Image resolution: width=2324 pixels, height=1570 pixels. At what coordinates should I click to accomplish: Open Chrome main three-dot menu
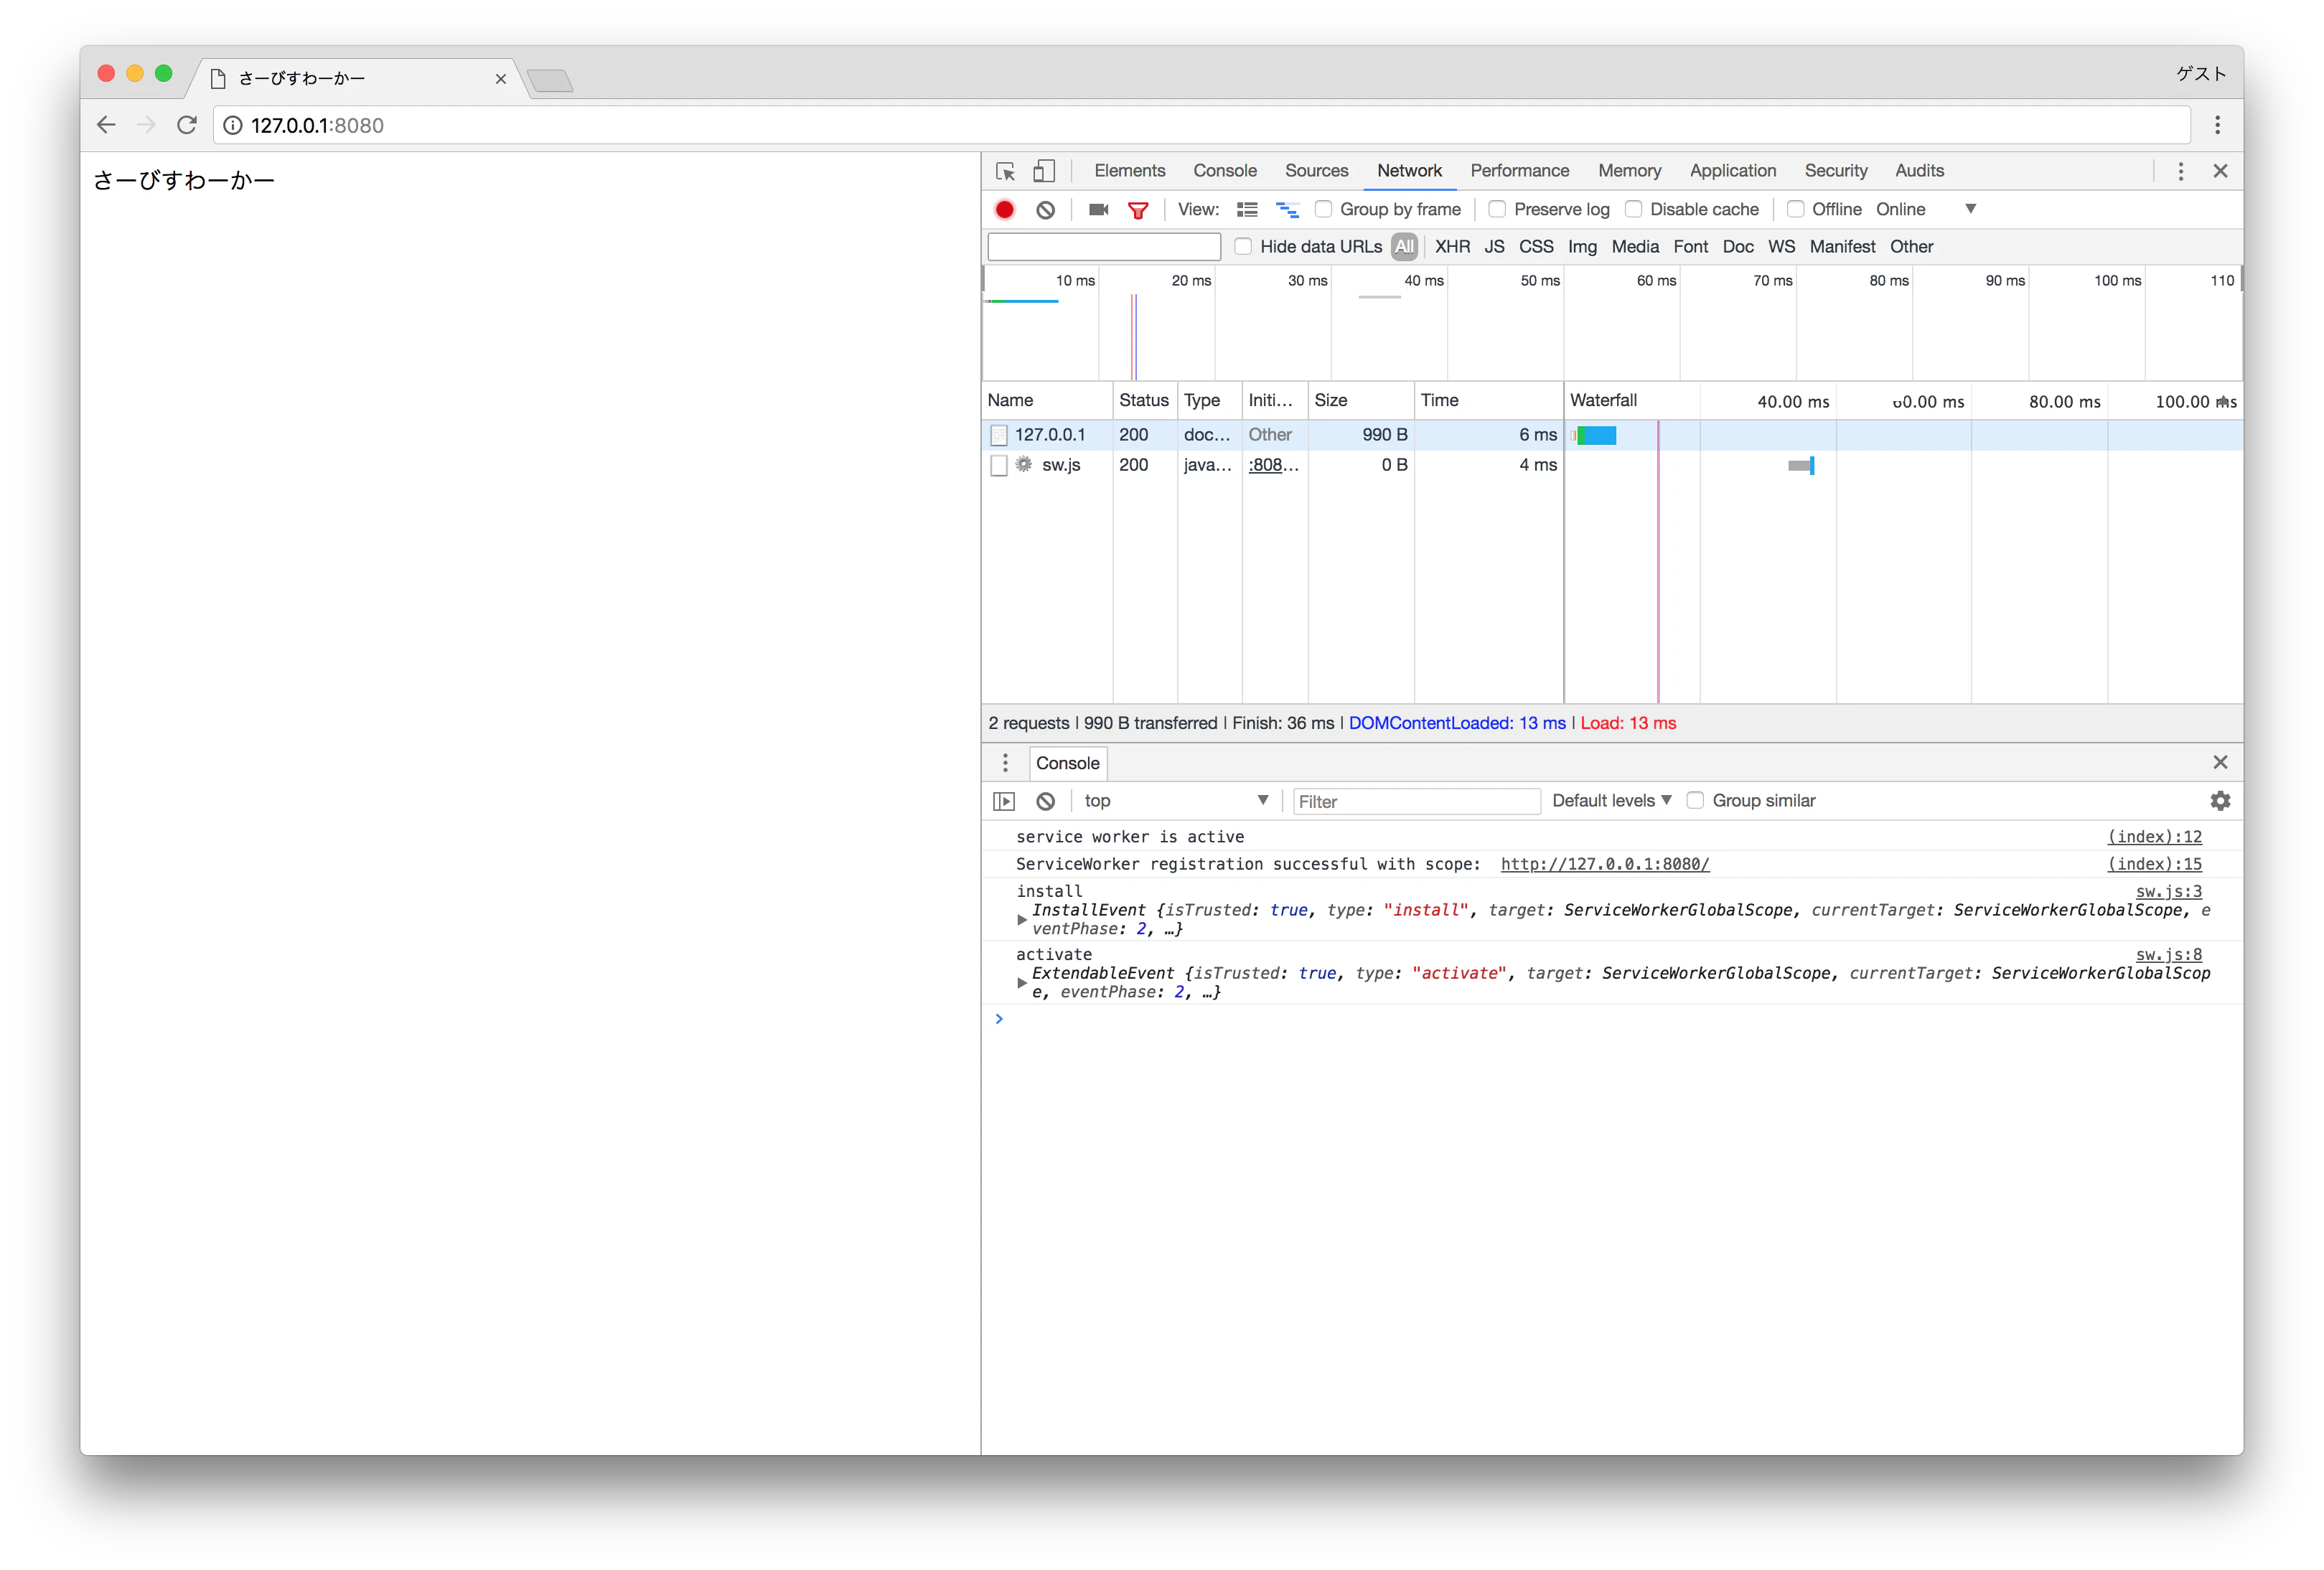2217,125
